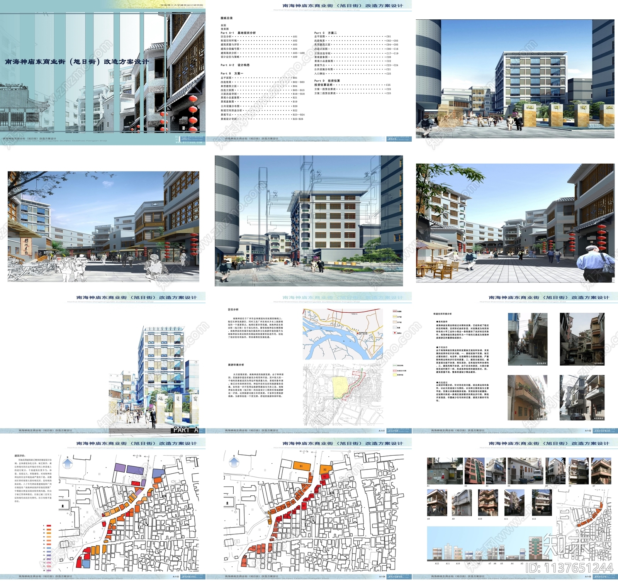This screenshot has height=583, width=618.
Task: Click the 街道空间形态分析 B22 contents entry
Action: tap(259, 111)
